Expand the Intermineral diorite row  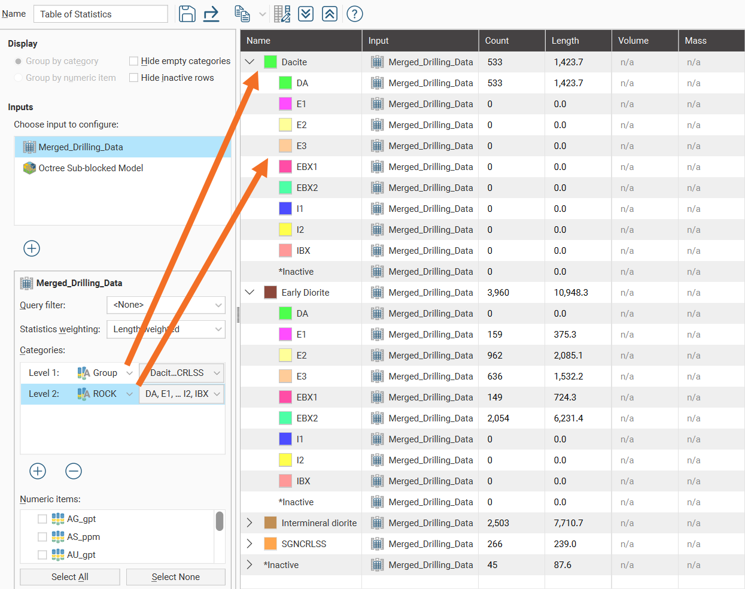(250, 523)
